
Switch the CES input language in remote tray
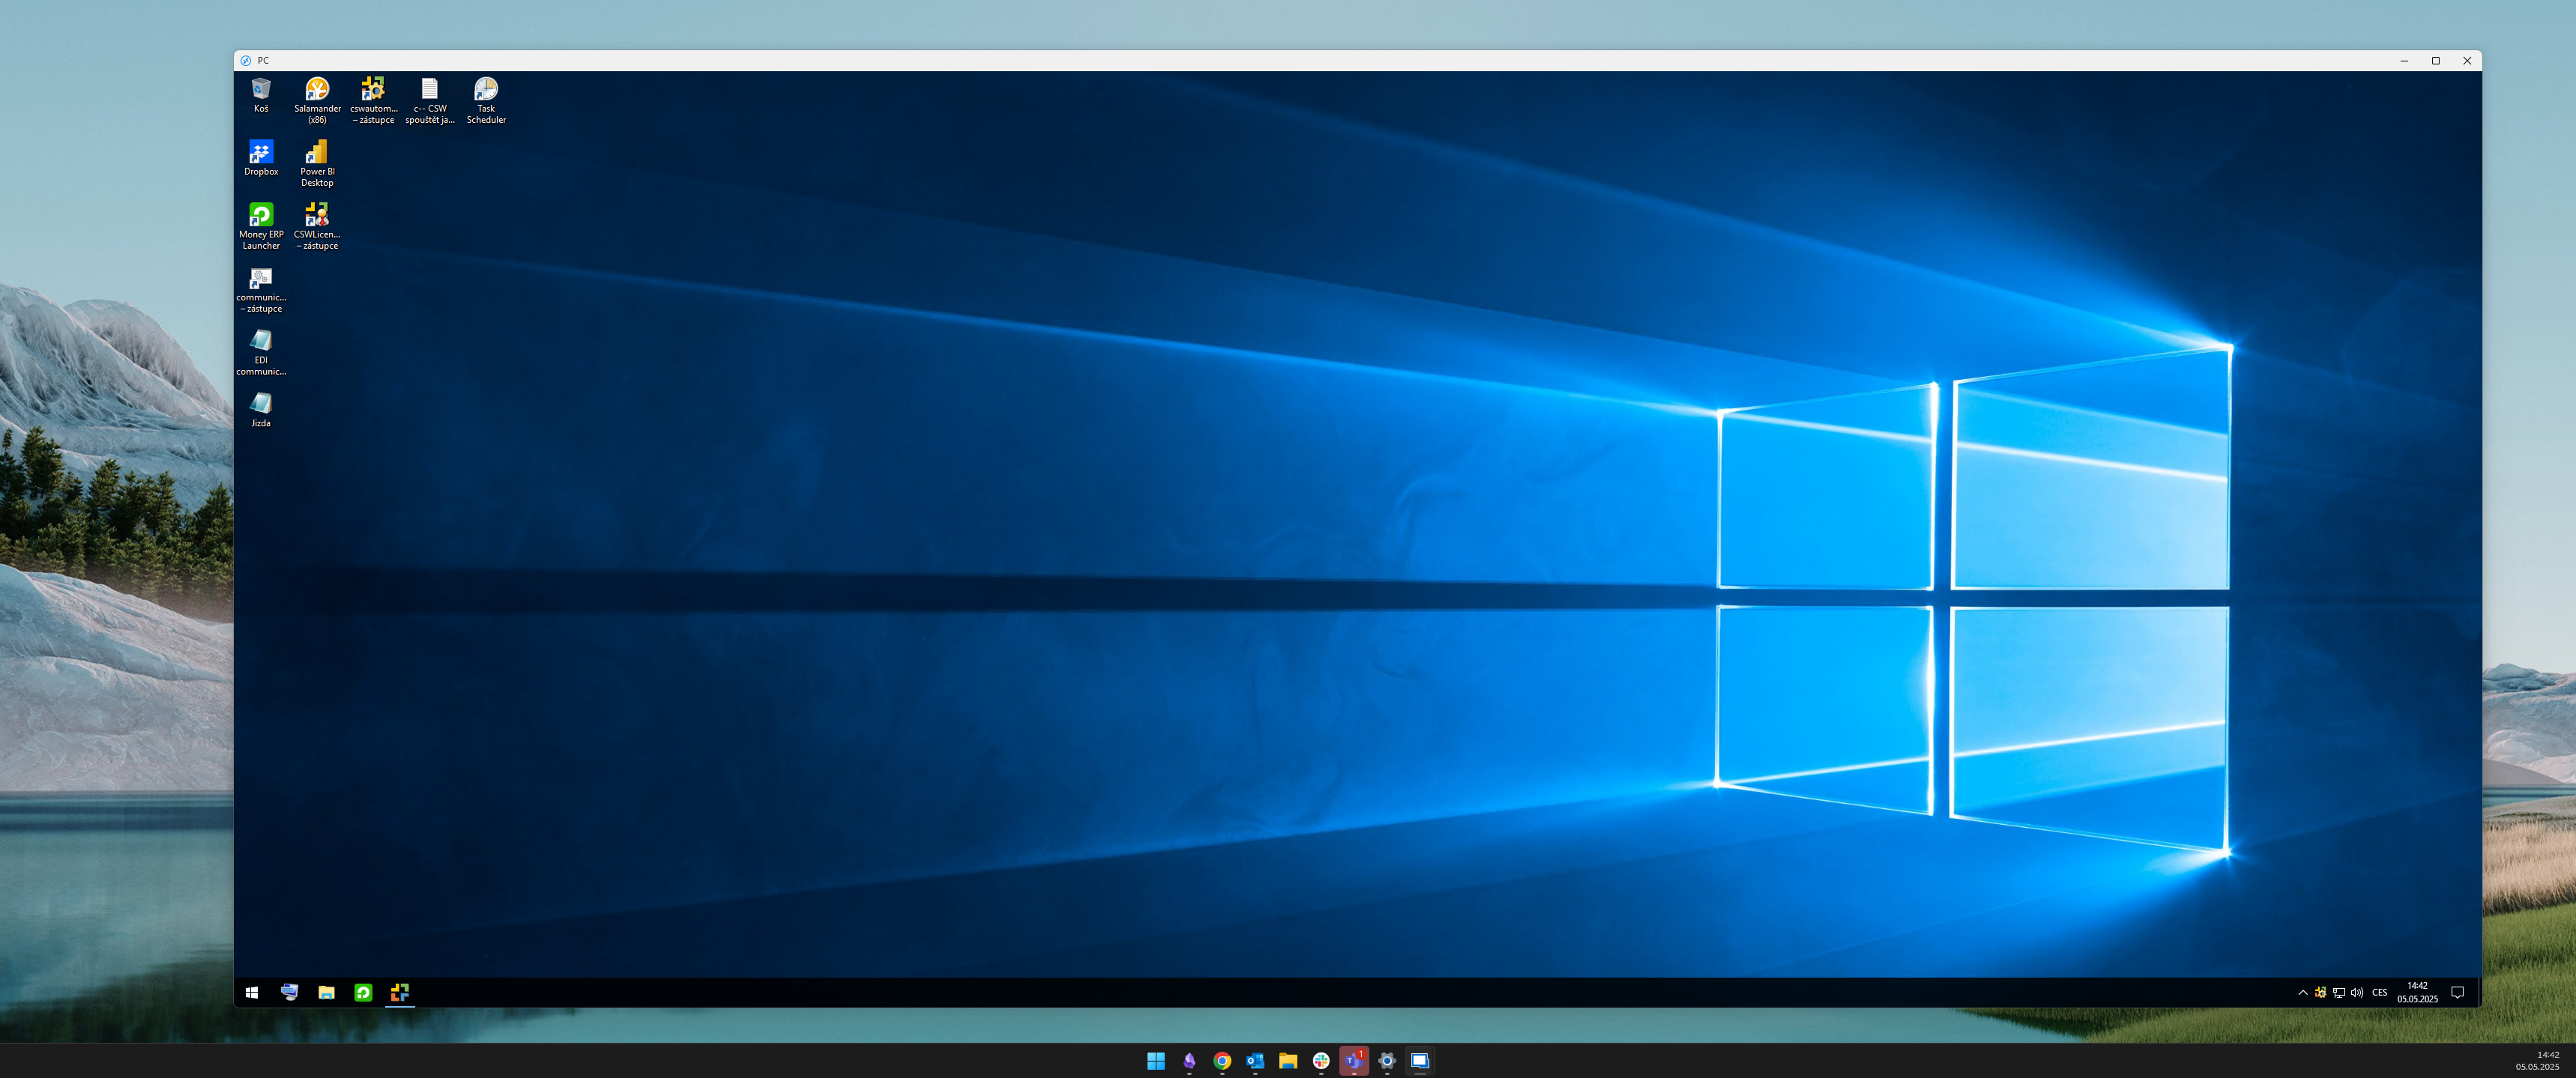click(2380, 993)
